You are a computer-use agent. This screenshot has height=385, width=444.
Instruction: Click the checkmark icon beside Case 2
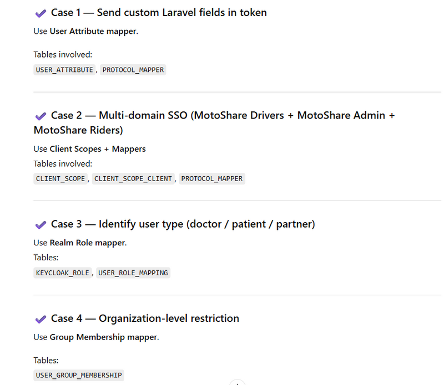[40, 116]
